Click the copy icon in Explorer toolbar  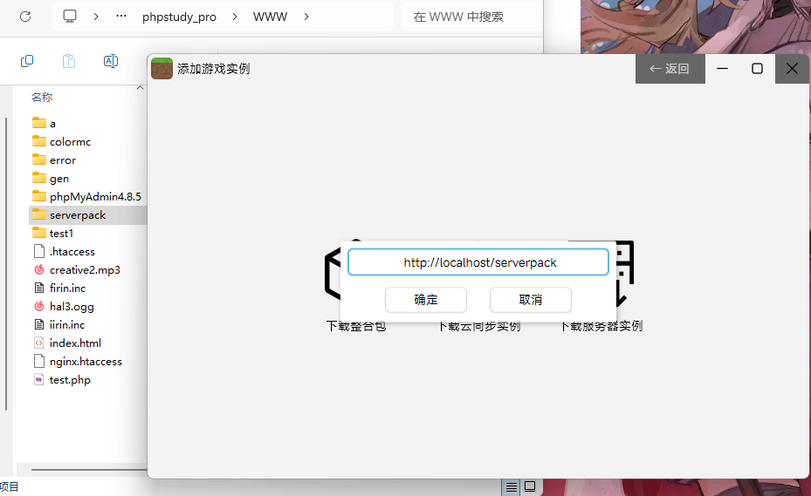[27, 61]
